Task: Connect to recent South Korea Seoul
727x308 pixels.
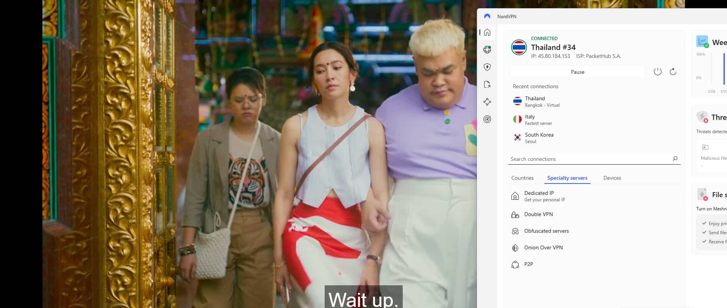Action: click(594, 138)
